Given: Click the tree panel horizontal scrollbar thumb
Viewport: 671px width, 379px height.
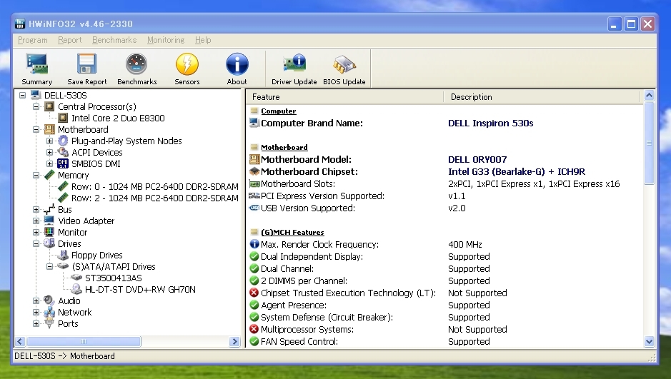Looking at the screenshot, I should point(84,343).
